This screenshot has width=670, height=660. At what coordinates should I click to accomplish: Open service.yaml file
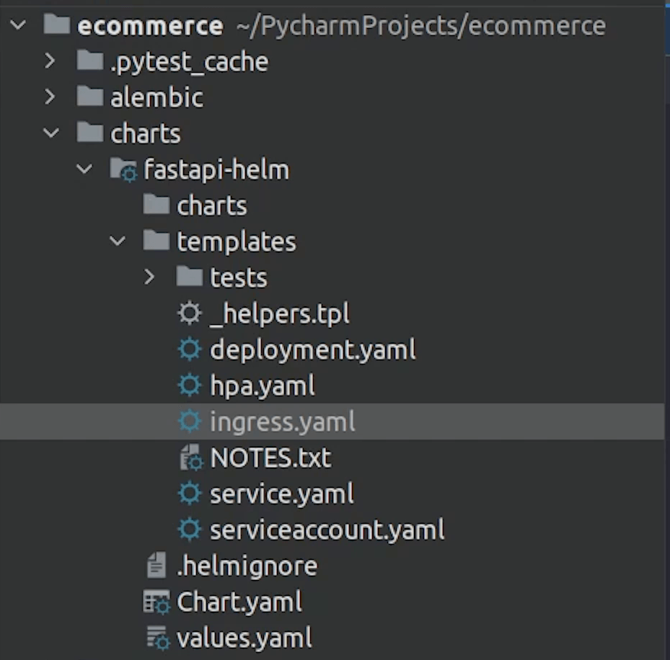coord(281,494)
